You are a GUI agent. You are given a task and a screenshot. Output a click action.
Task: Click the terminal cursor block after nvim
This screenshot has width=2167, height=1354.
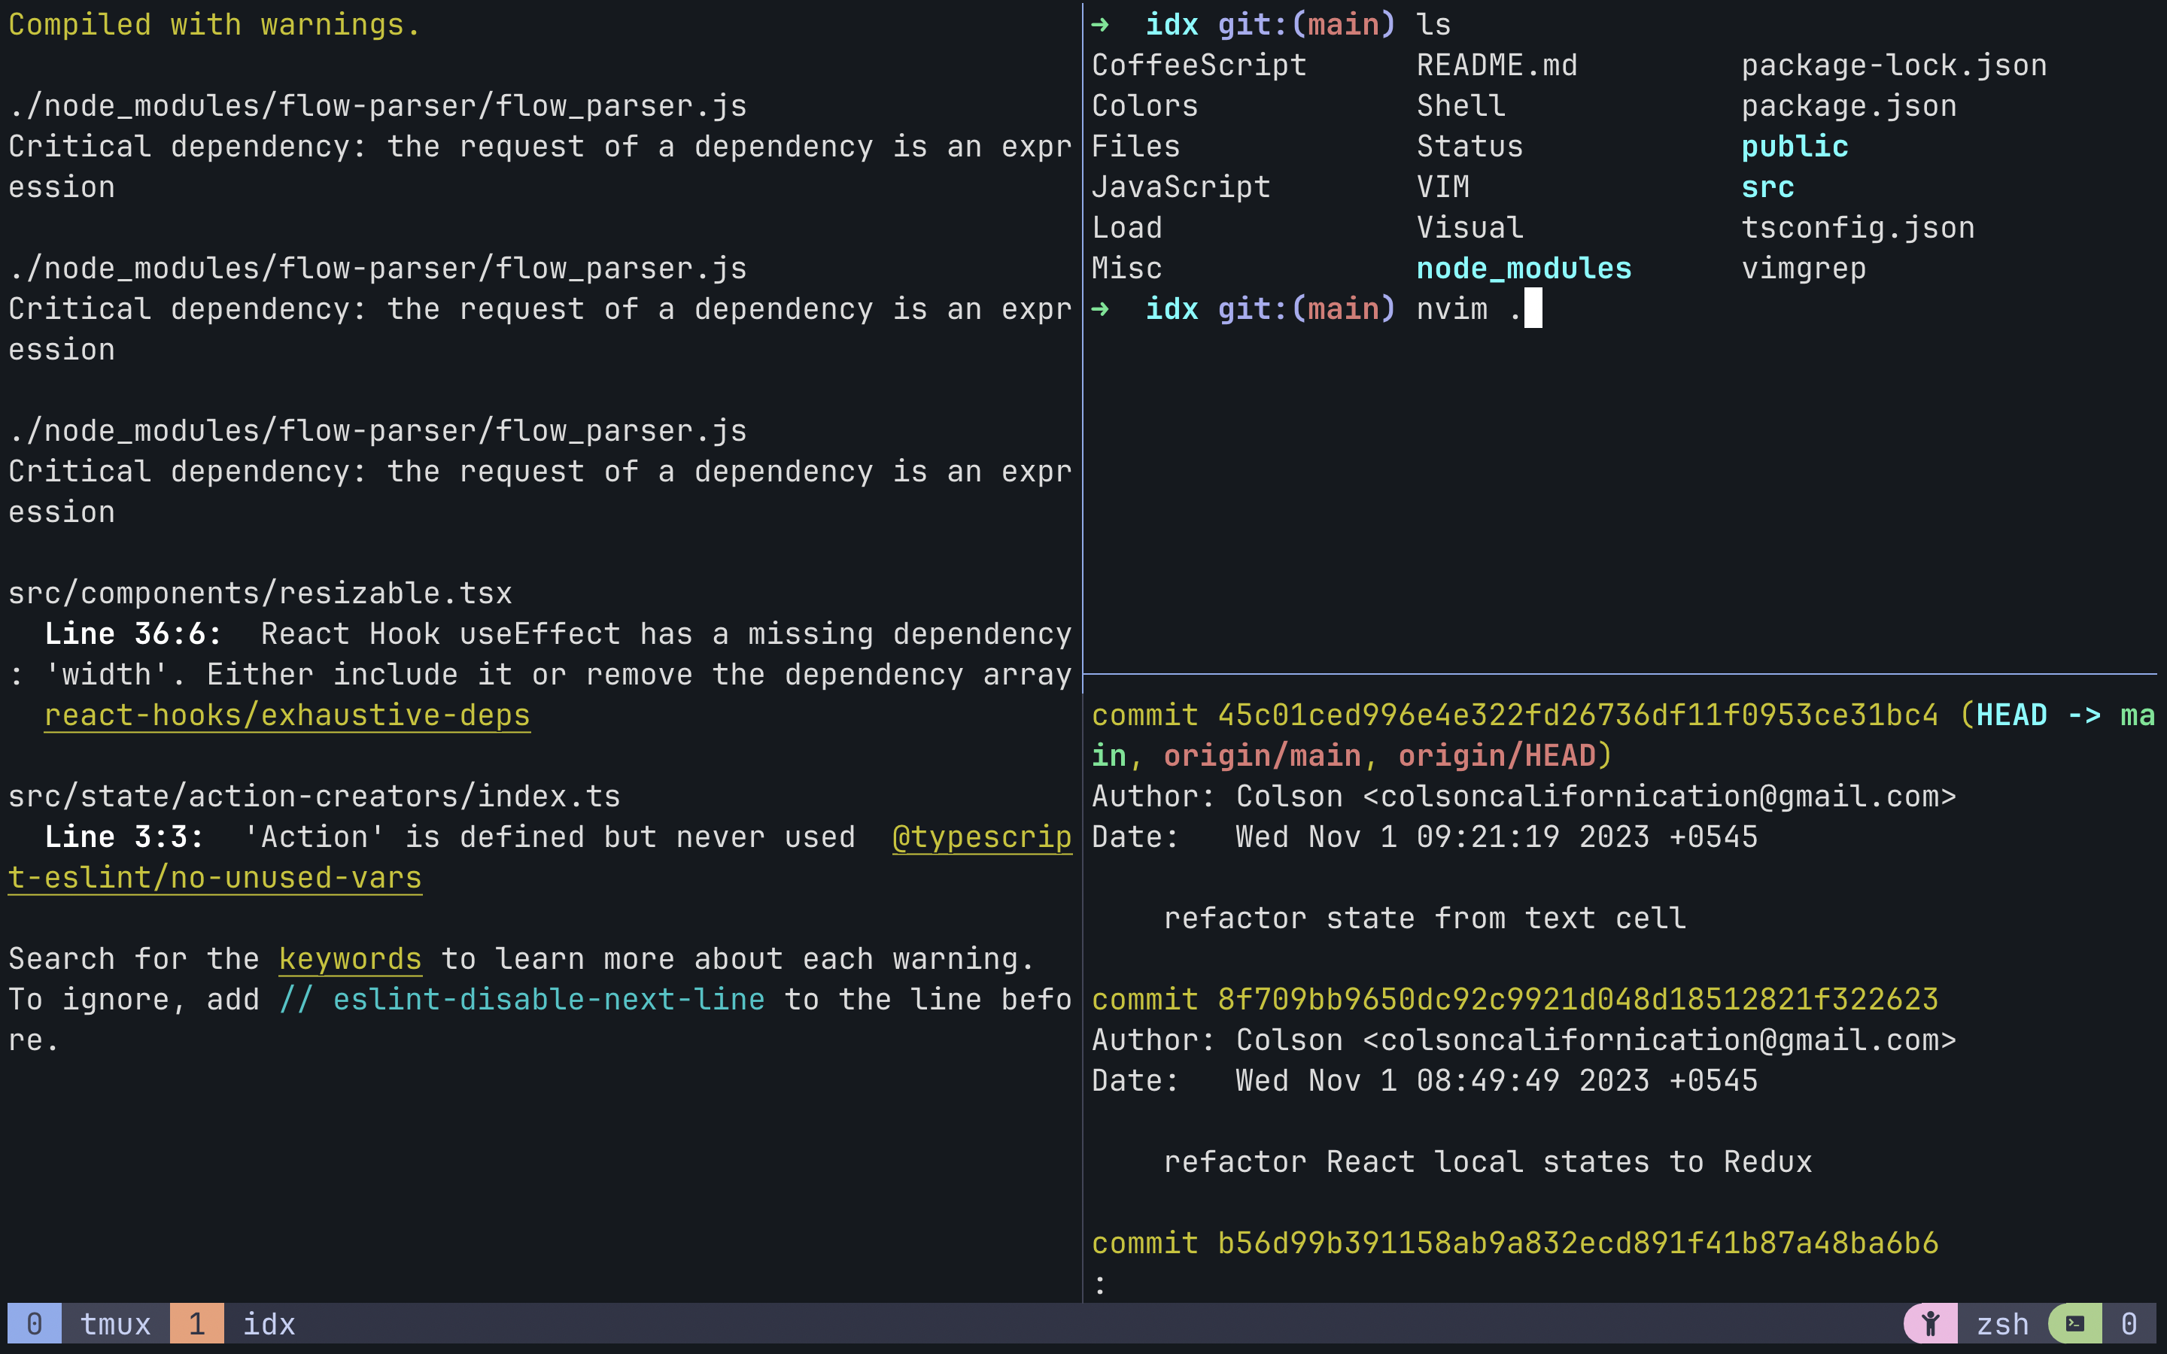click(1533, 308)
